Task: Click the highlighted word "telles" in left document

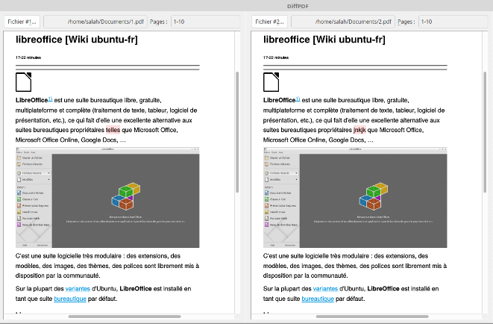Action: click(x=113, y=130)
